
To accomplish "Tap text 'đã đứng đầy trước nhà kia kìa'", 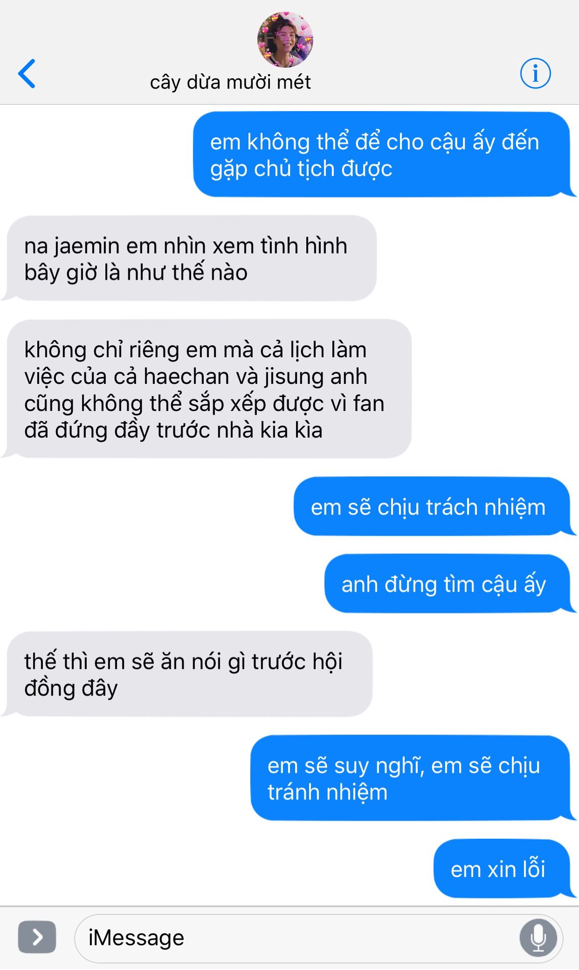I will tap(173, 430).
